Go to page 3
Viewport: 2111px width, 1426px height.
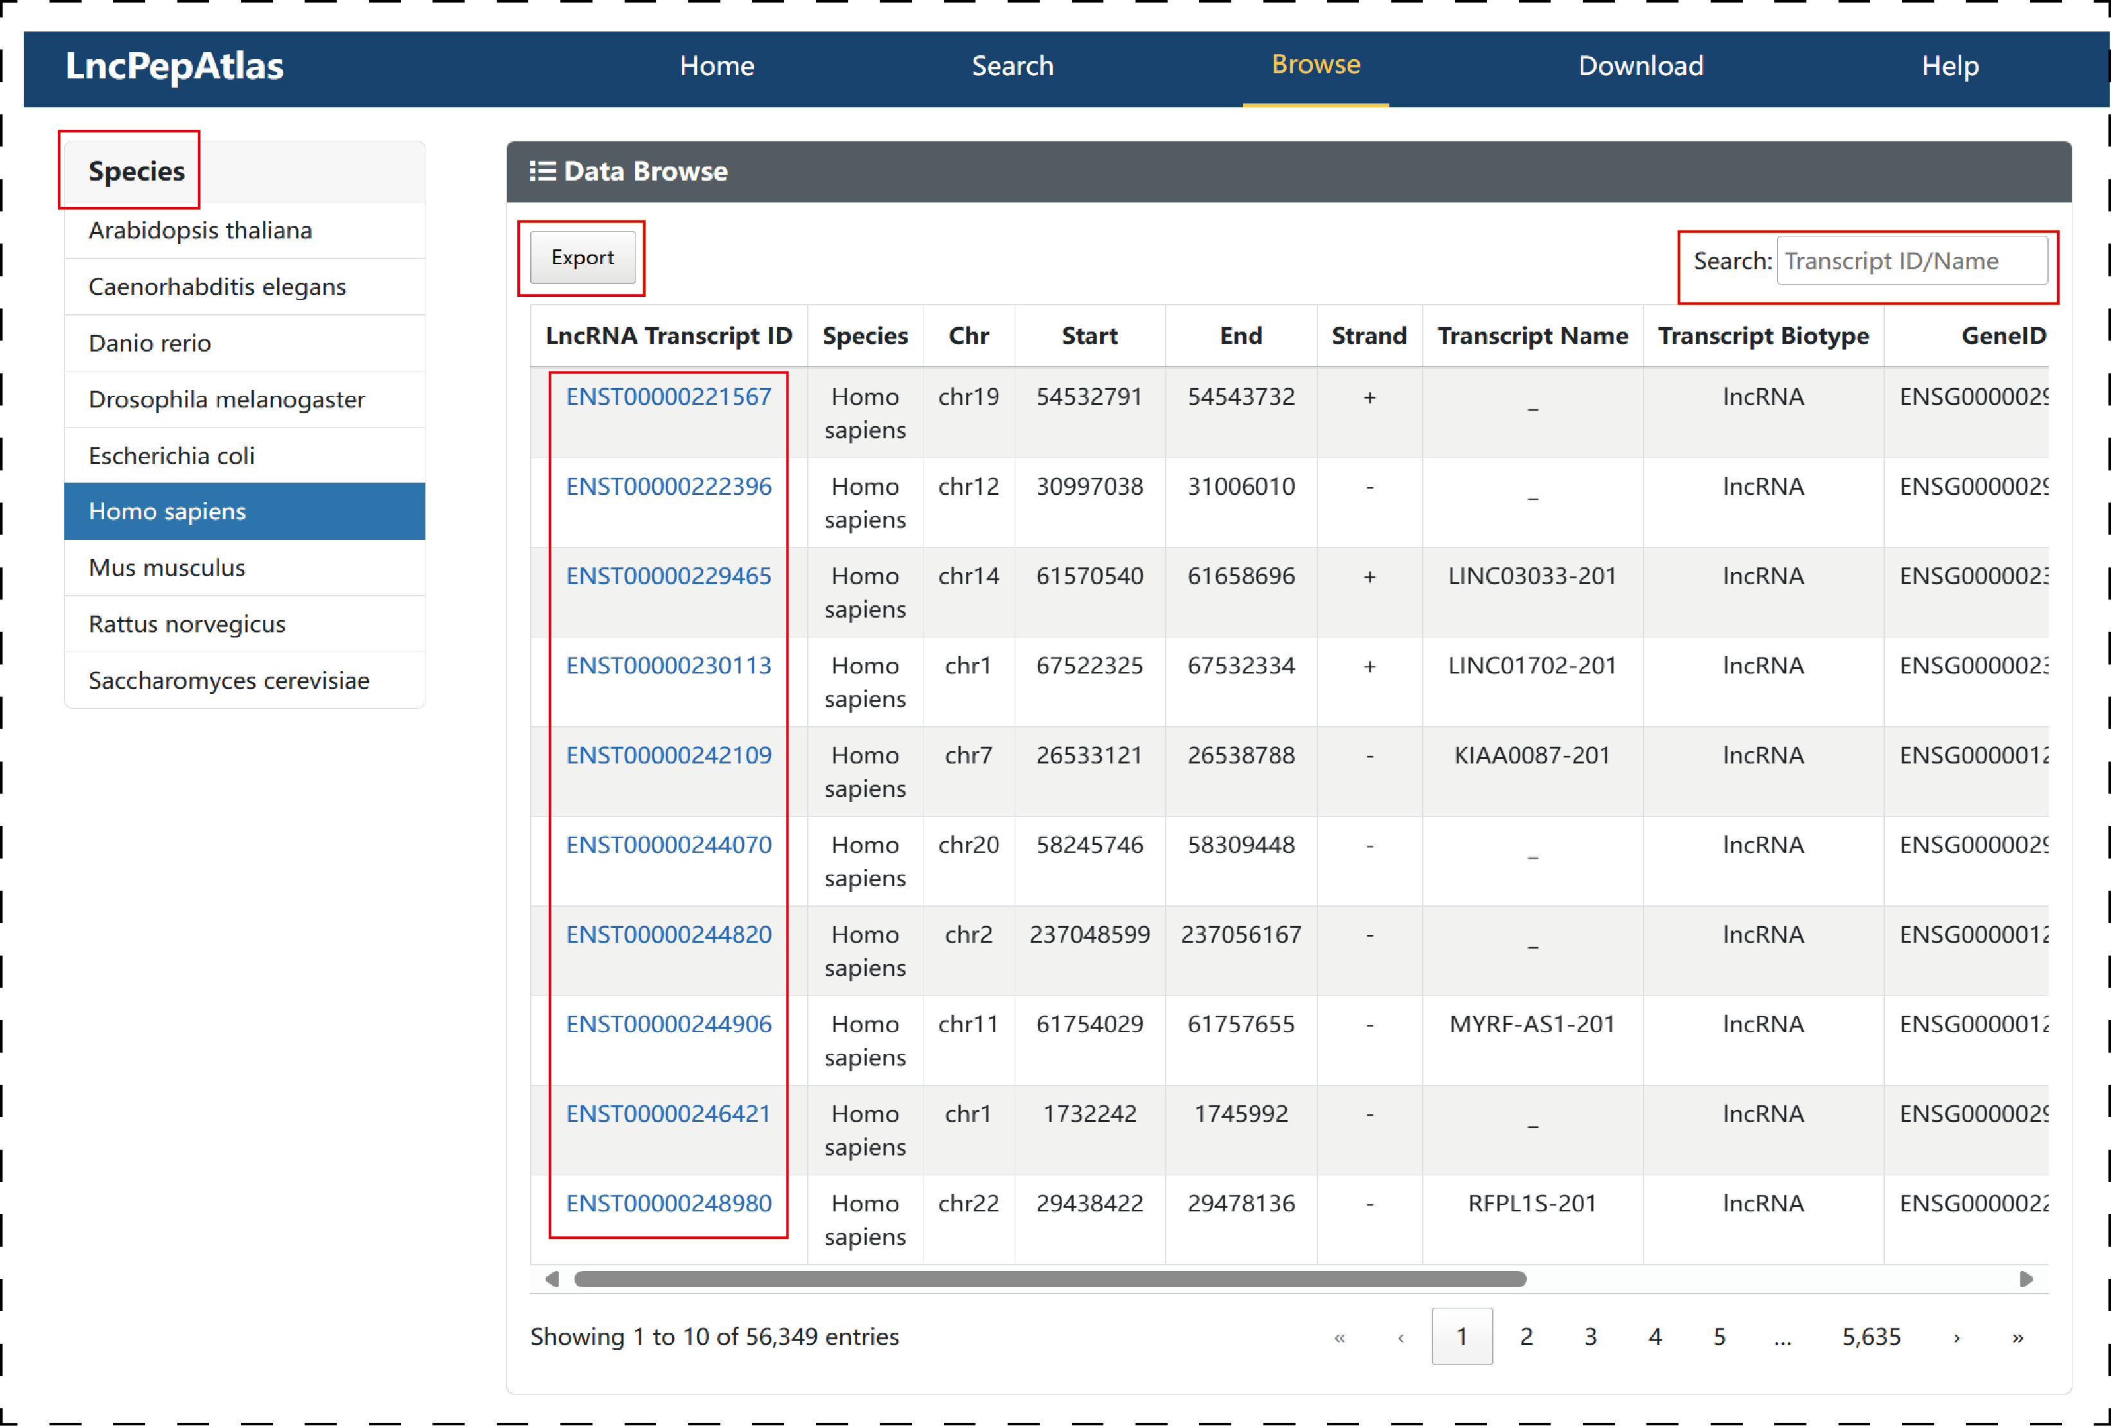pyautogui.click(x=1590, y=1338)
